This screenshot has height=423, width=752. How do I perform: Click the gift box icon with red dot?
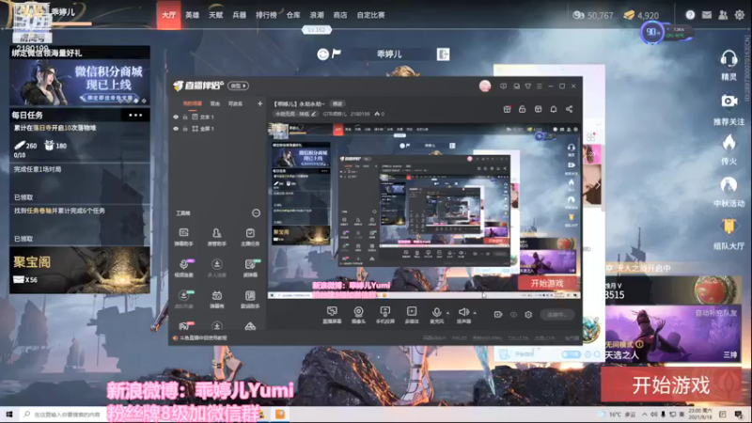coord(507,109)
